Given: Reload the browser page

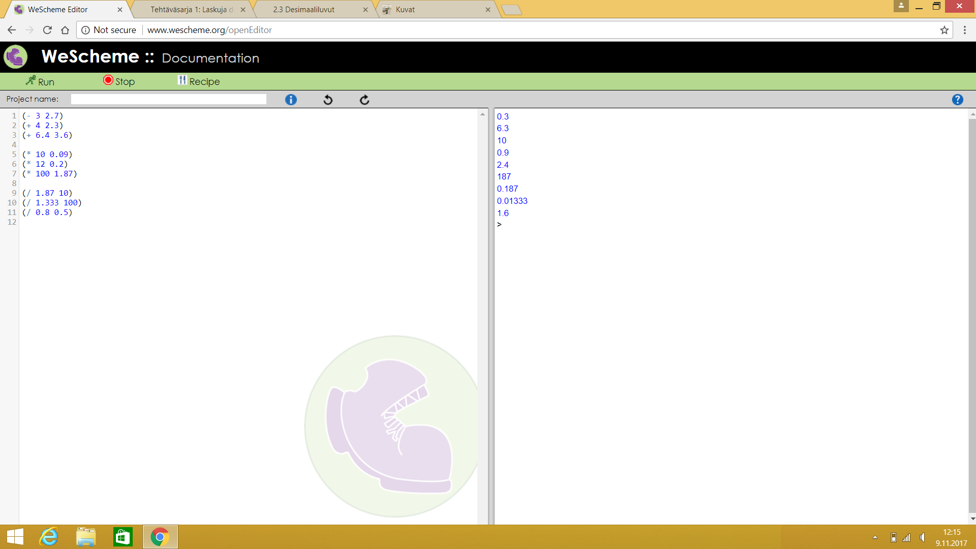Looking at the screenshot, I should click(47, 30).
